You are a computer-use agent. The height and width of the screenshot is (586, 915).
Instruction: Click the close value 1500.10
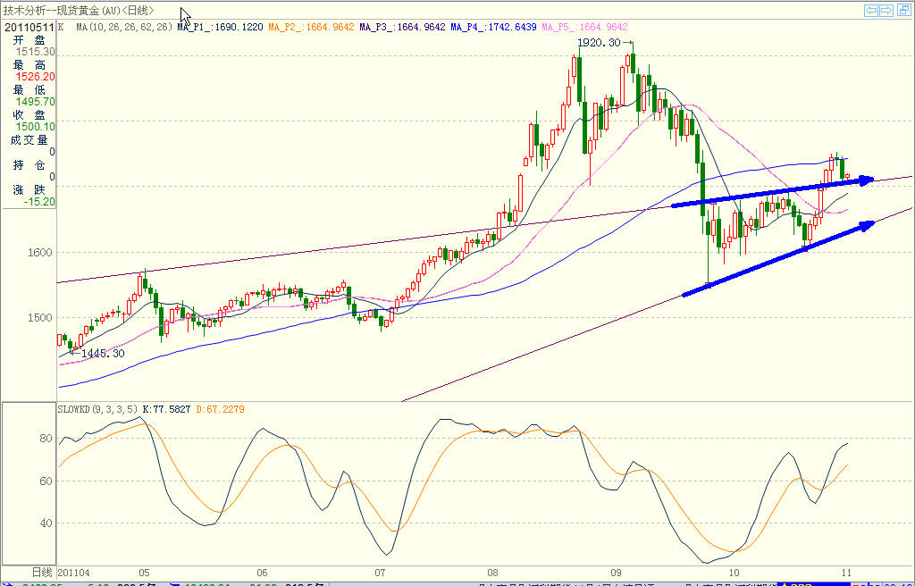[35, 127]
